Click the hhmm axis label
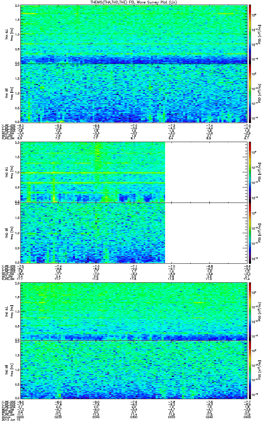 (x=5, y=417)
